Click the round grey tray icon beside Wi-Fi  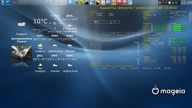(170, 3)
